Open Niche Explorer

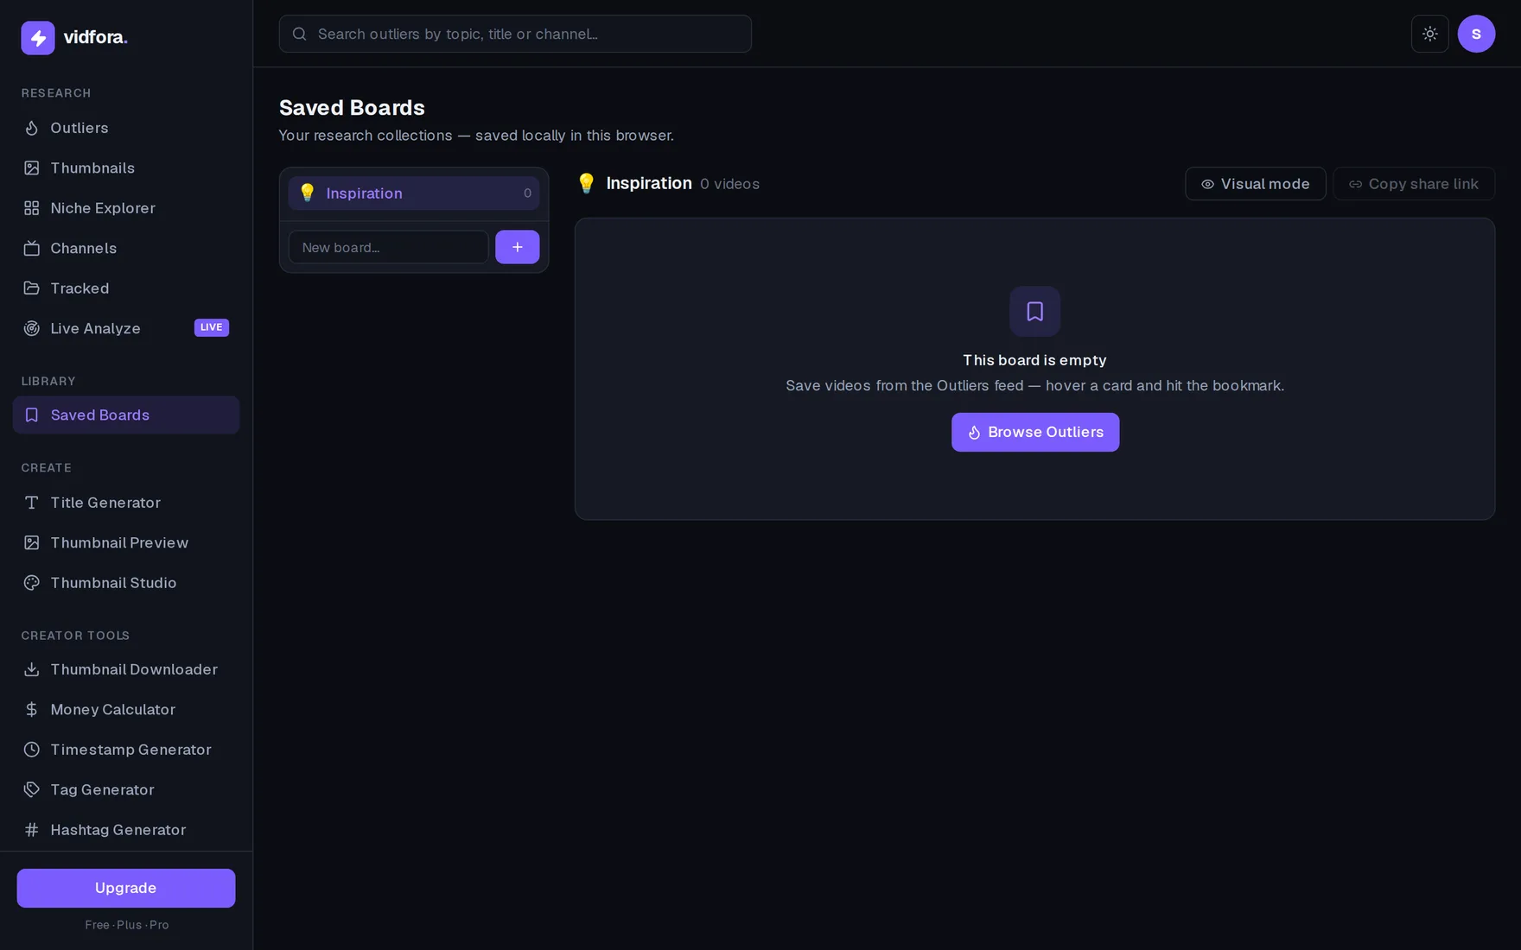(x=126, y=208)
